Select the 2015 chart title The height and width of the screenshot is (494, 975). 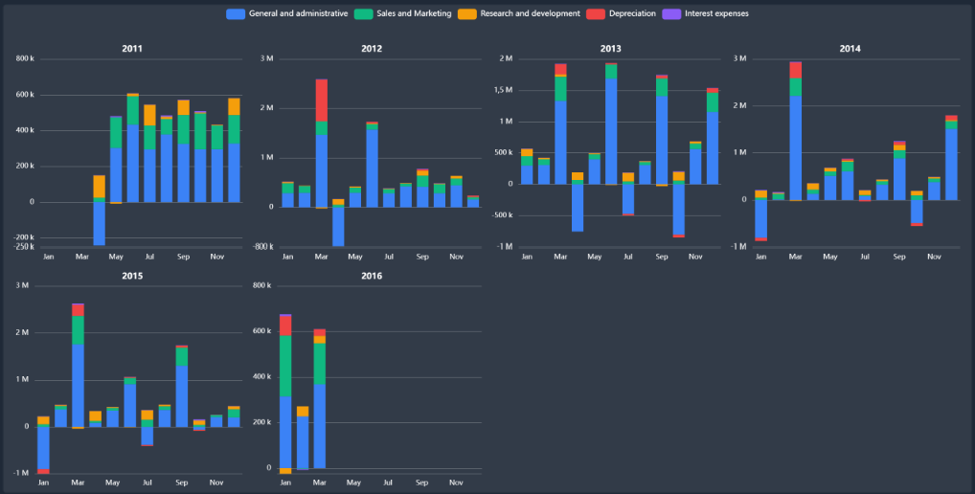(132, 276)
